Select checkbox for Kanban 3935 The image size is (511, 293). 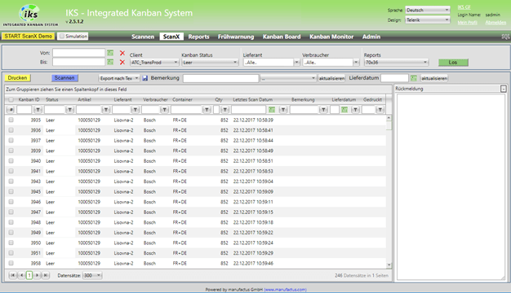pos(11,120)
